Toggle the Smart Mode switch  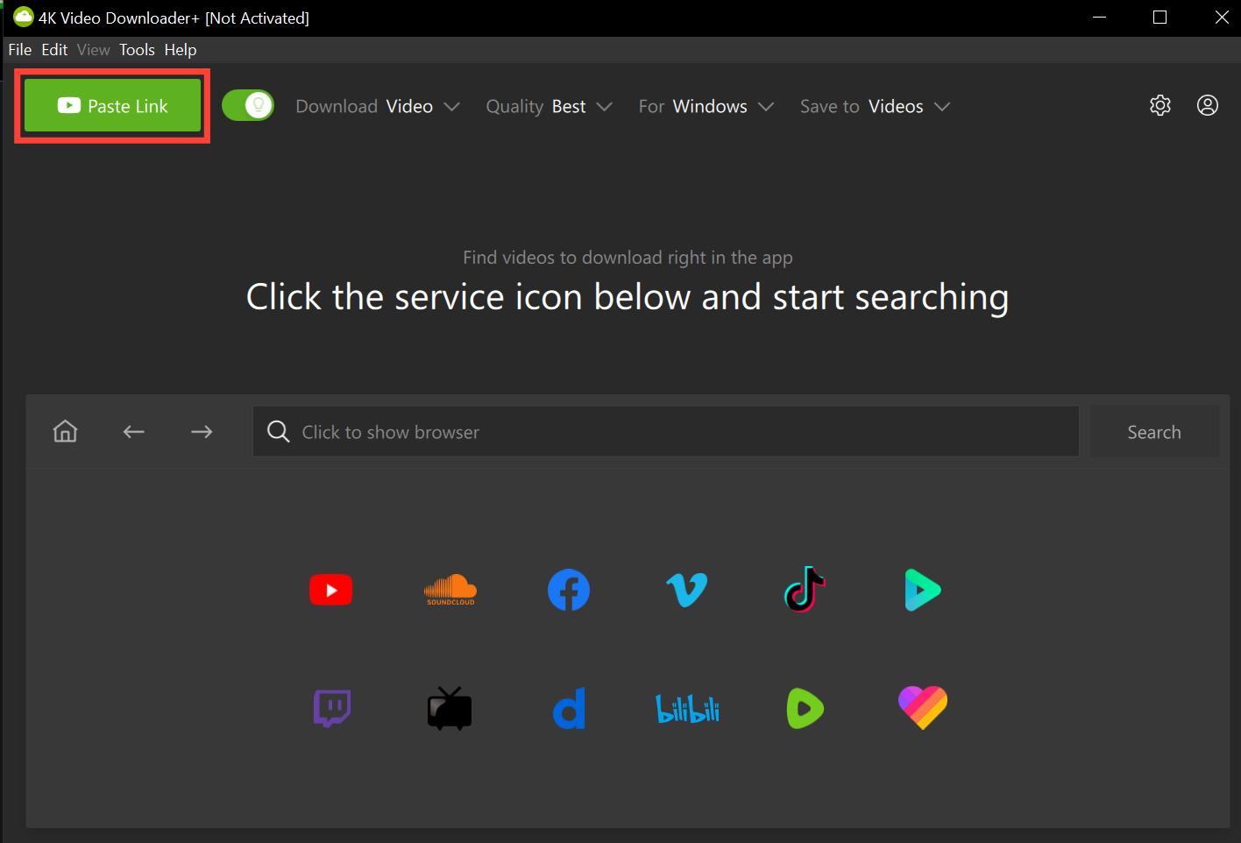pos(248,106)
